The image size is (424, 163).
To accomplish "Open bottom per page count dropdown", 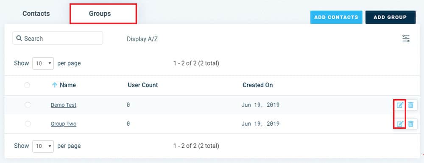I will [43, 146].
